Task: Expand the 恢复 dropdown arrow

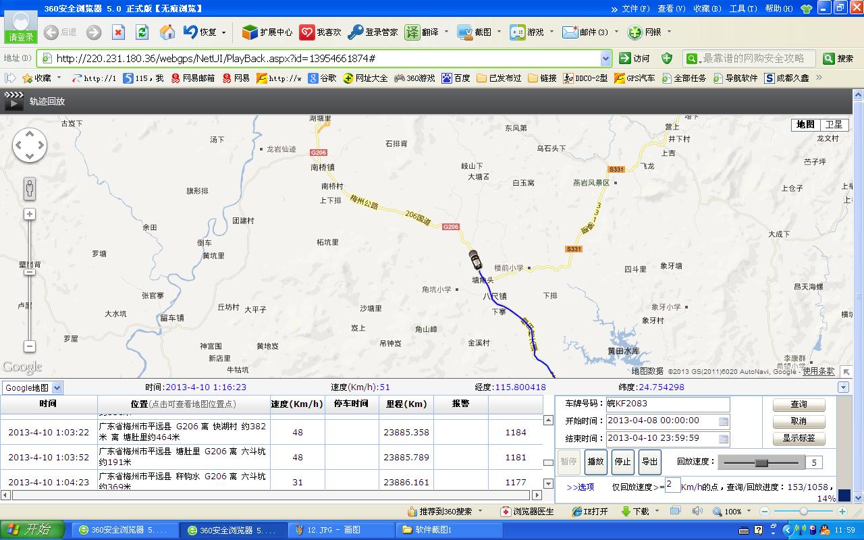Action: tap(224, 32)
